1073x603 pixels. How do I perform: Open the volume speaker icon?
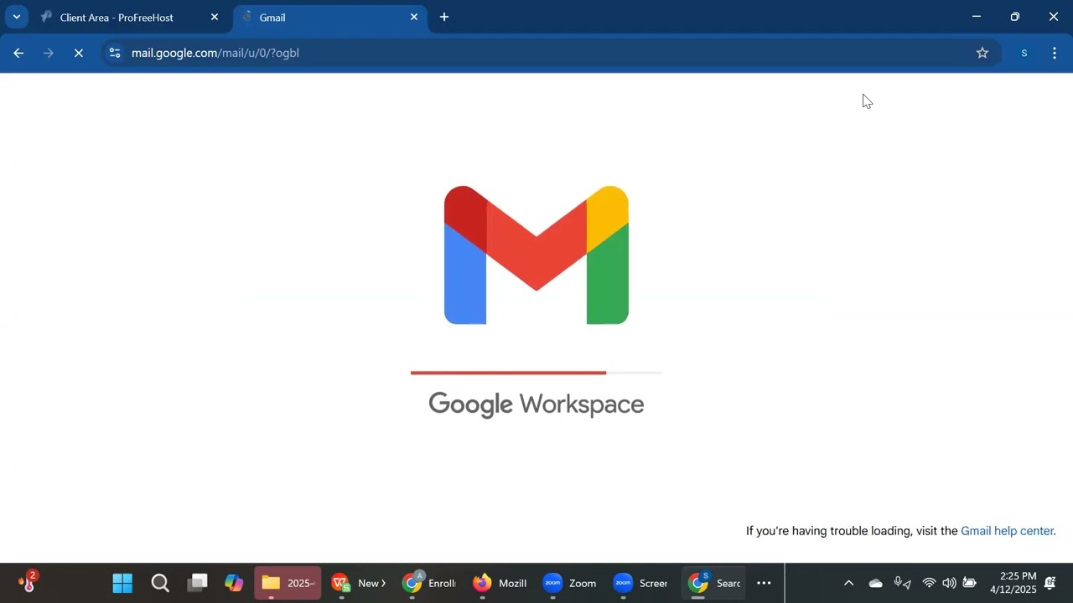(x=949, y=583)
